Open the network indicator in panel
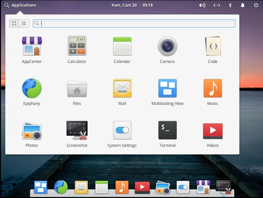 tap(217, 5)
